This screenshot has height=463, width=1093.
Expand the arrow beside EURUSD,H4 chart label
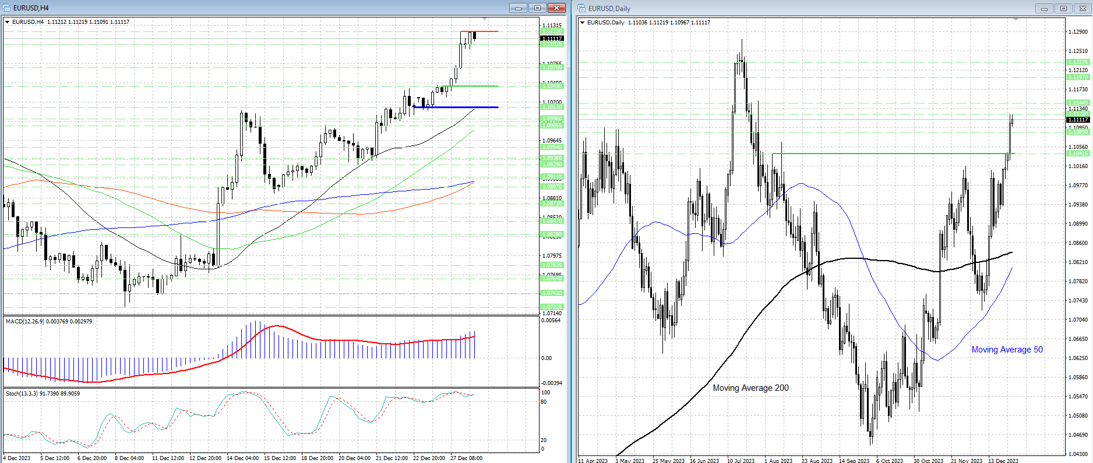(x=8, y=22)
